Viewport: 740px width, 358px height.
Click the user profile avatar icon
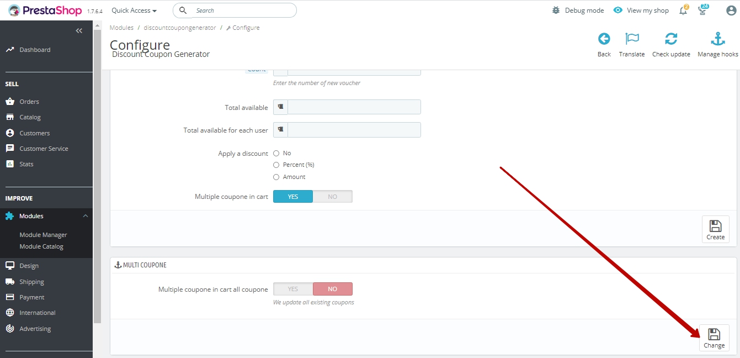tap(731, 10)
